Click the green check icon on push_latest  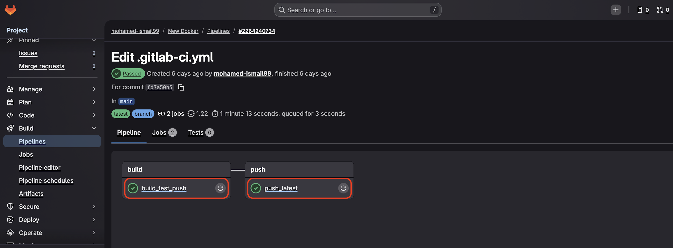pos(256,188)
